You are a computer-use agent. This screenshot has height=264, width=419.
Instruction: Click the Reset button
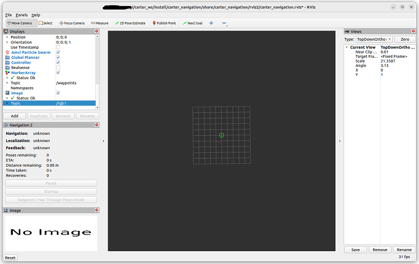pyautogui.click(x=10, y=258)
